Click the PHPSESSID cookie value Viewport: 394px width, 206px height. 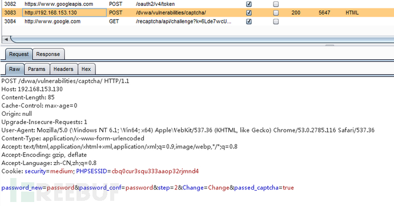[x=155, y=171]
